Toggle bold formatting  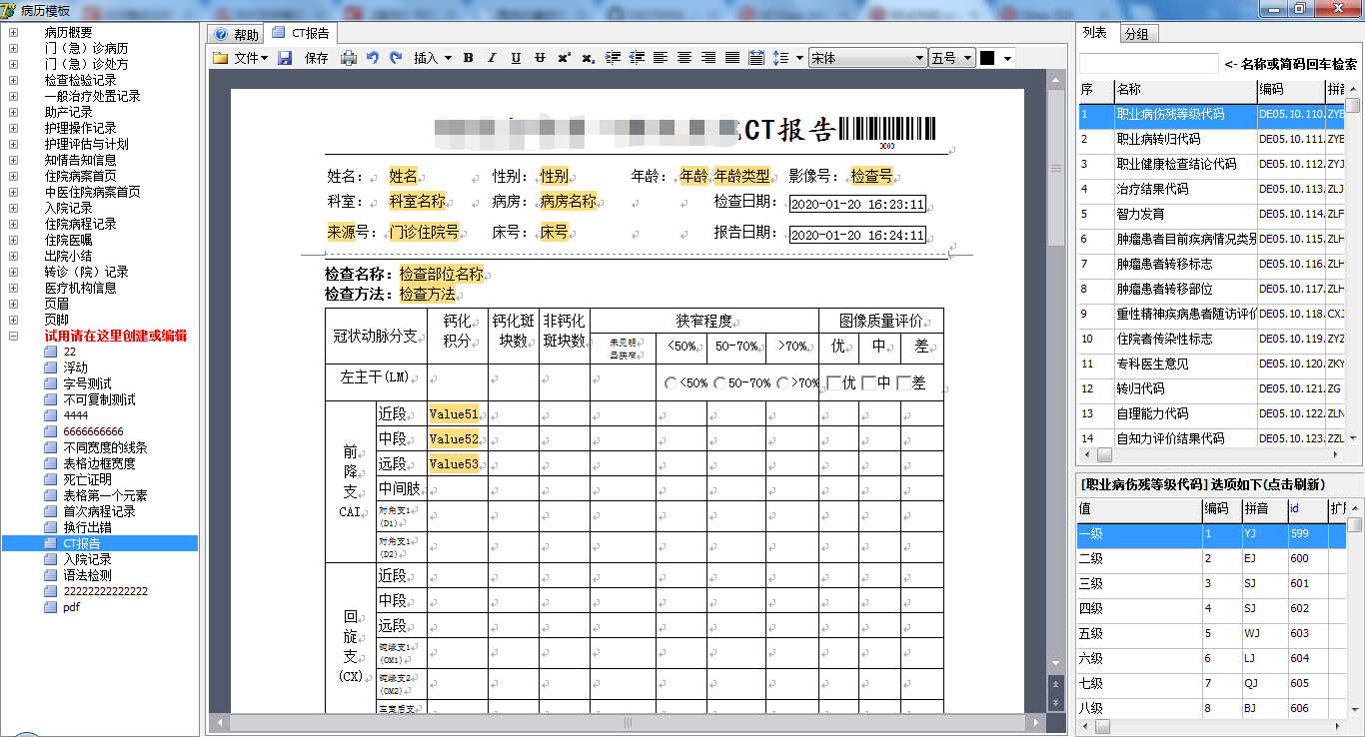pos(468,58)
